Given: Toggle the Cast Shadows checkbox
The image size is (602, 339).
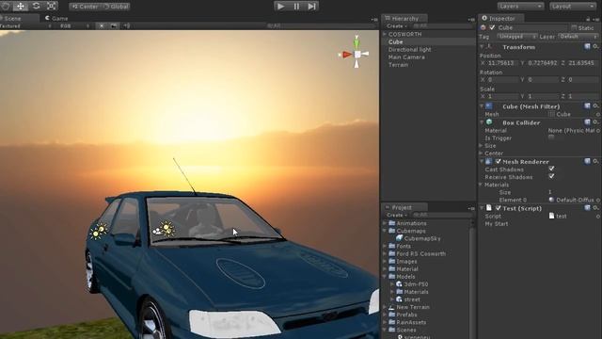Looking at the screenshot, I should click(551, 169).
